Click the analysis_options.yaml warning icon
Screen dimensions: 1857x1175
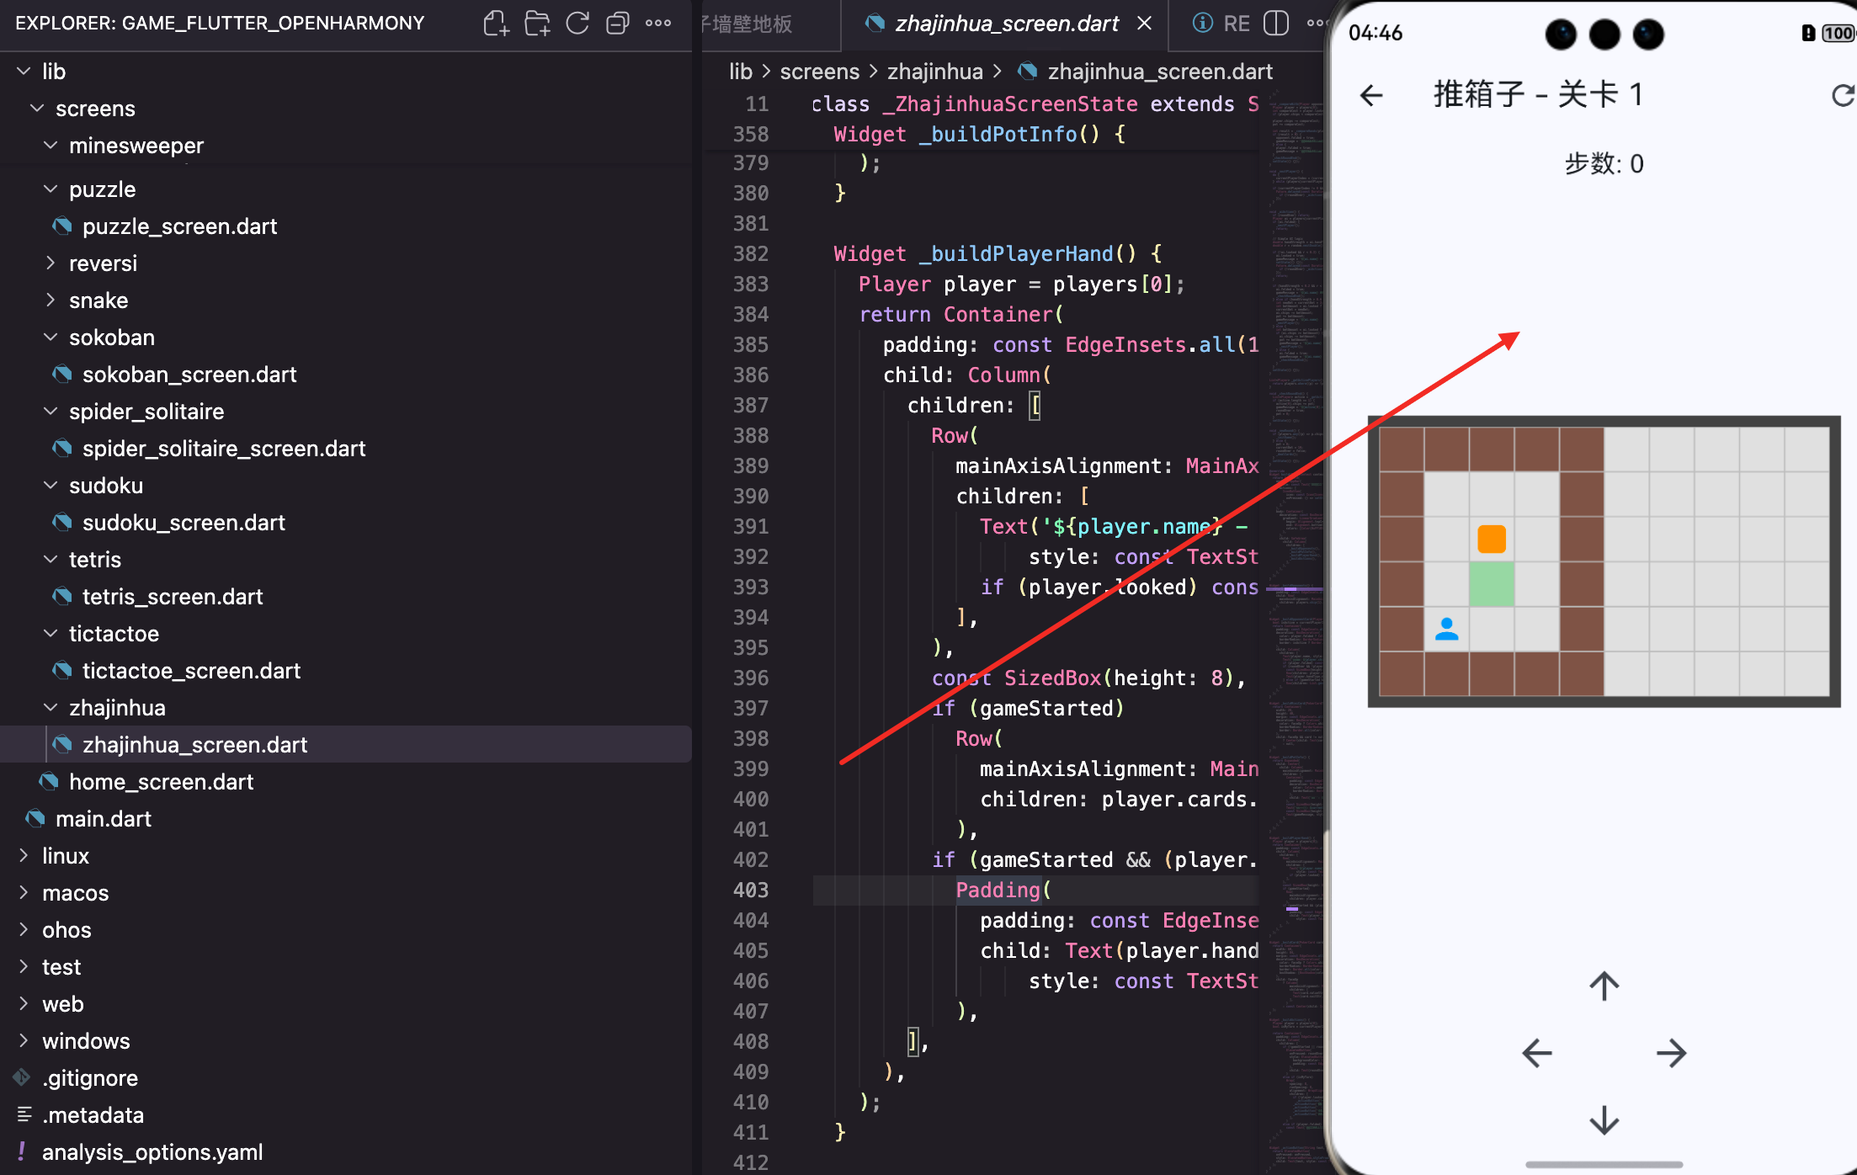[22, 1151]
